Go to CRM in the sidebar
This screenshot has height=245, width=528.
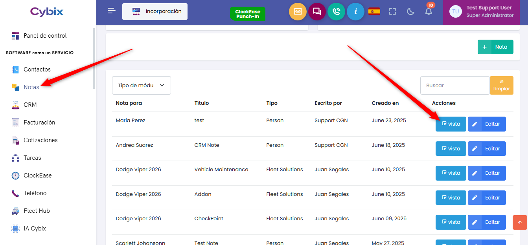pos(24,105)
